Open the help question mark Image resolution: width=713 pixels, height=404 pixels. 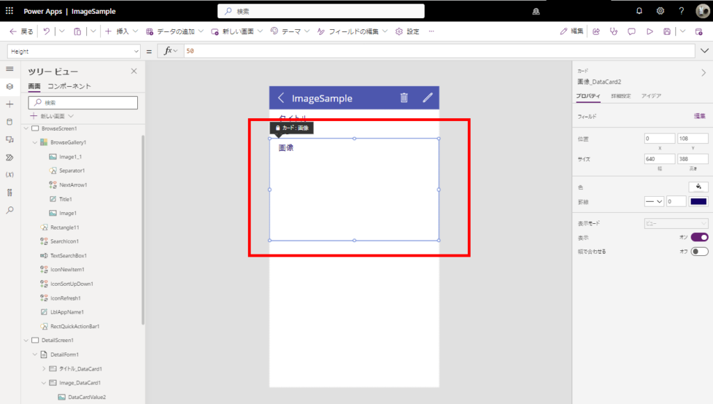[681, 11]
